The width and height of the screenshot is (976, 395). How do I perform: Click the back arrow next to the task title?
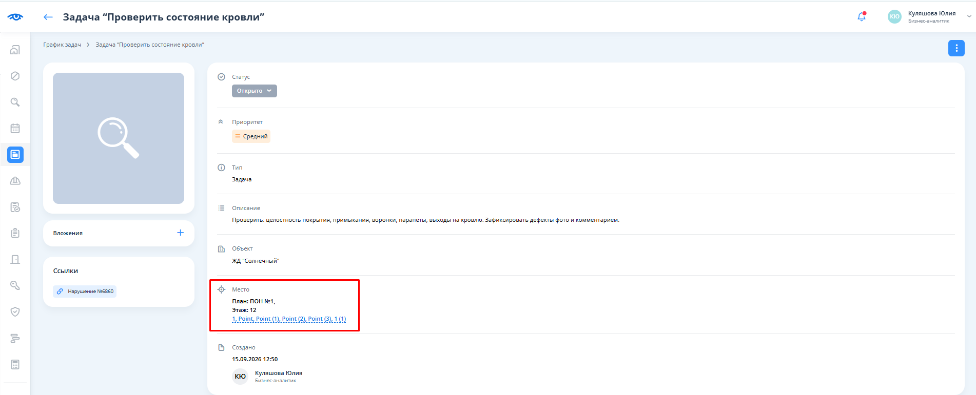tap(48, 17)
